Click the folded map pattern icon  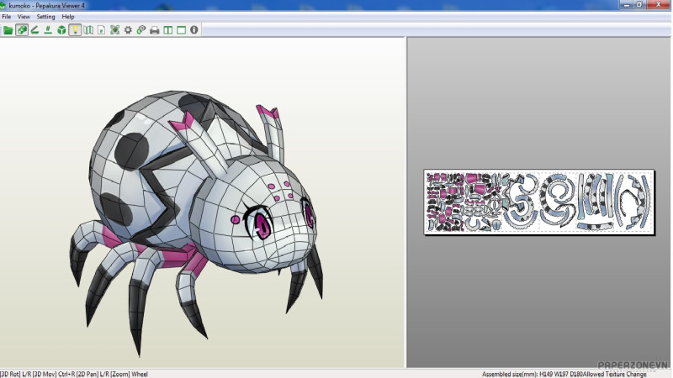point(88,30)
